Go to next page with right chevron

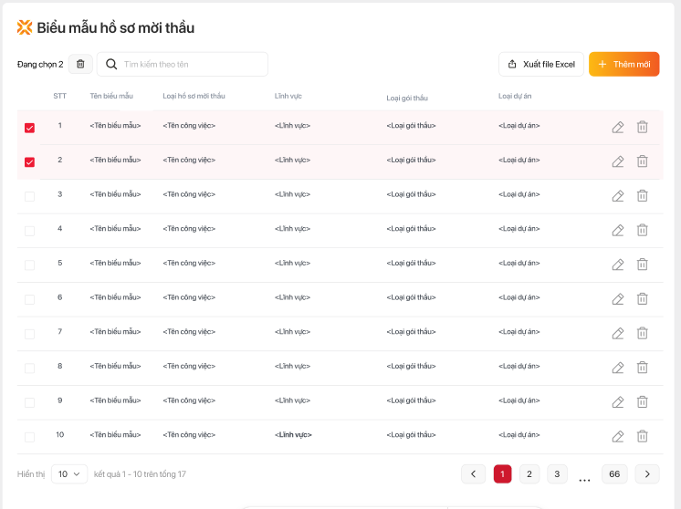(647, 474)
